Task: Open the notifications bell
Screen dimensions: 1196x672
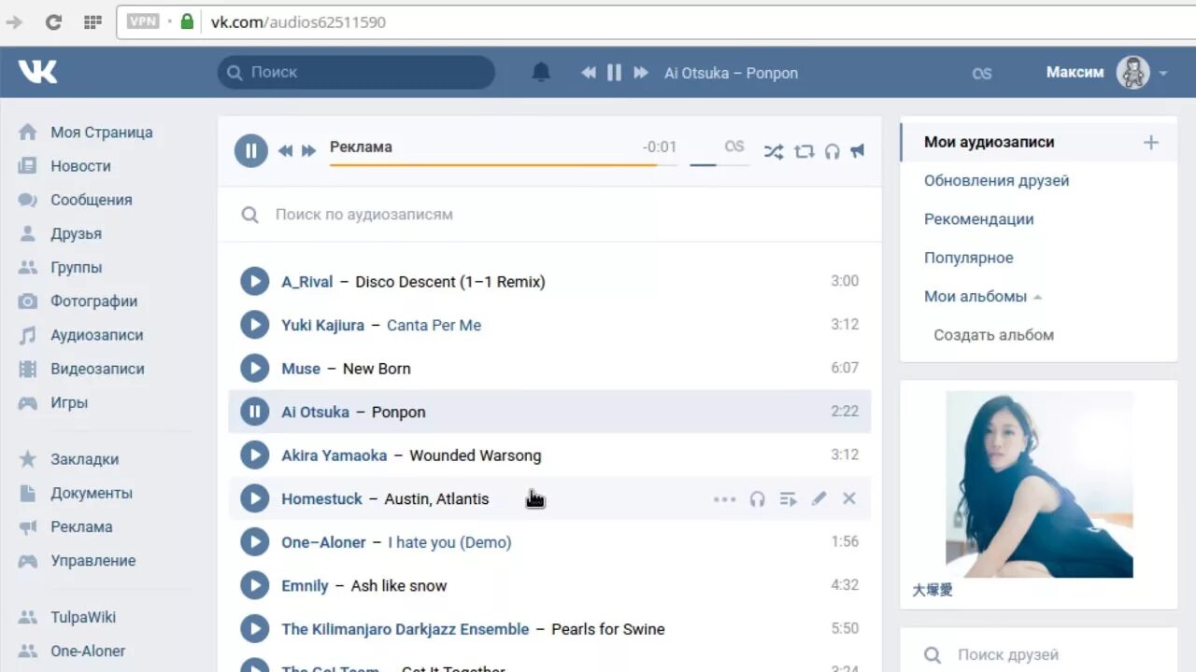Action: tap(541, 72)
